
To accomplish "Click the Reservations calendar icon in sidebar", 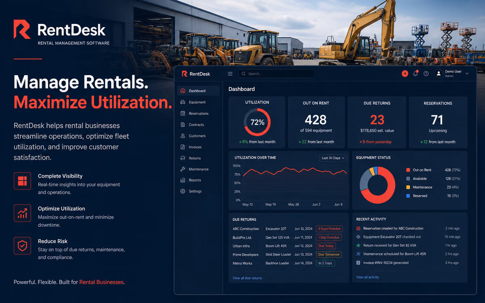I will click(x=183, y=114).
